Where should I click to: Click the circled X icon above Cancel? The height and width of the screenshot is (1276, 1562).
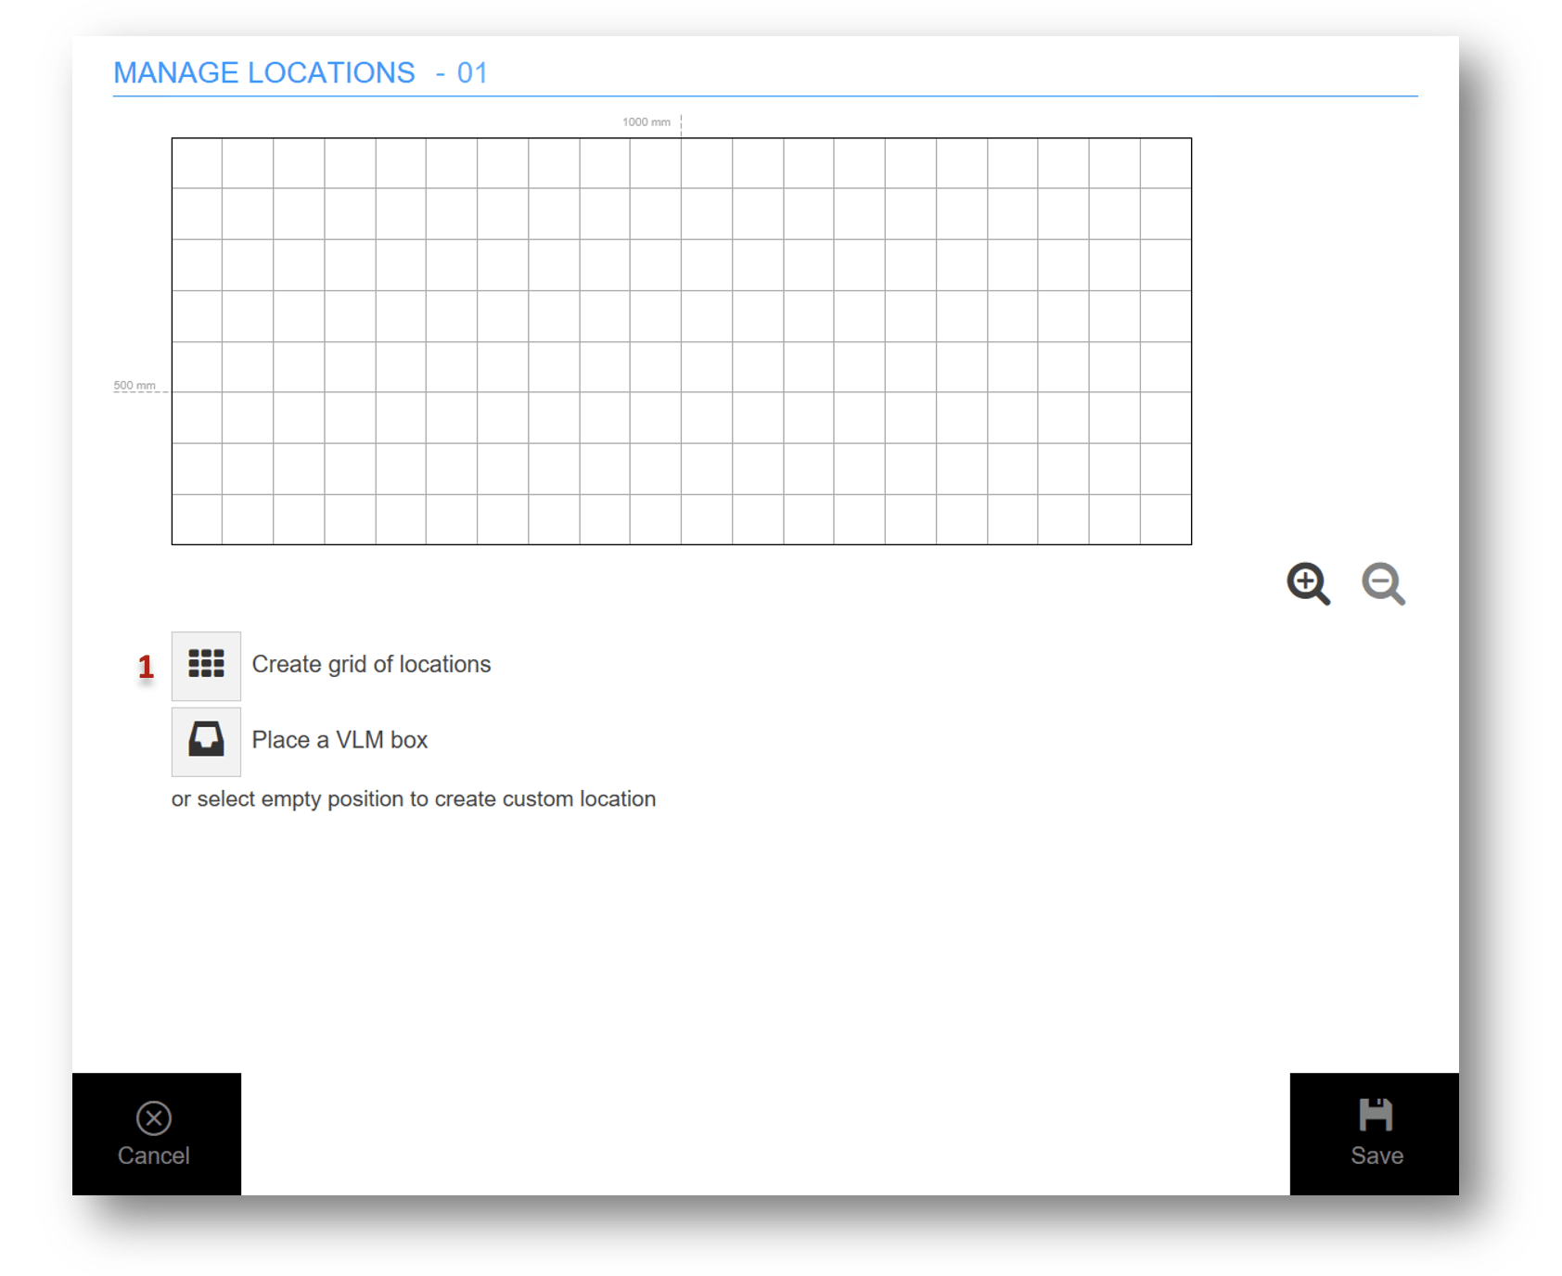coord(154,1117)
